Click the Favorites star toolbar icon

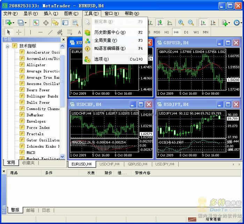point(56,23)
